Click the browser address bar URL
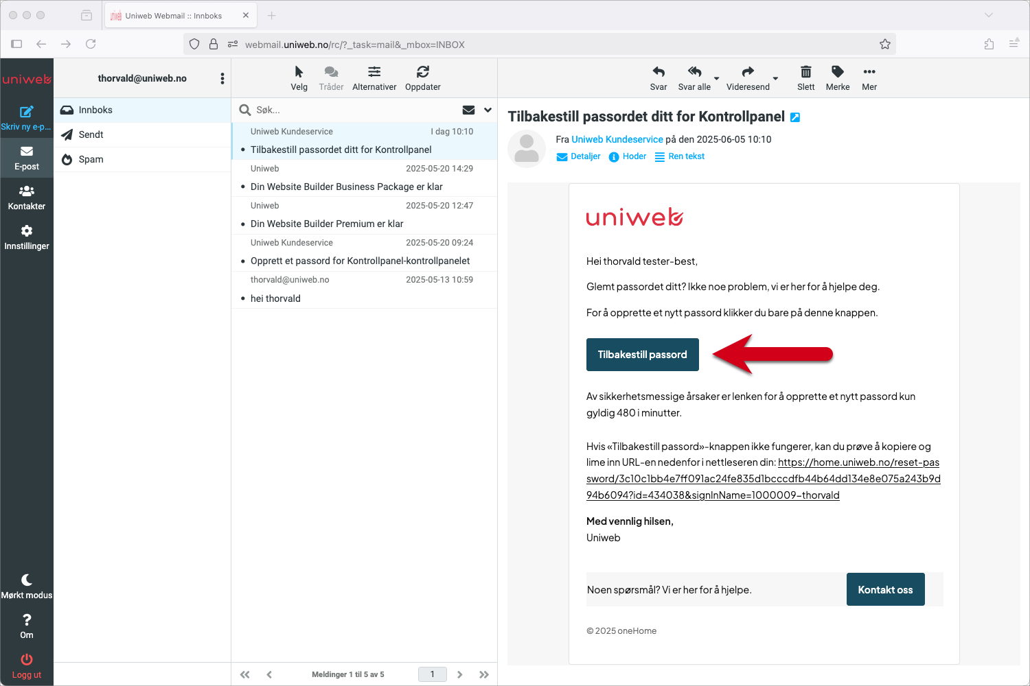 [355, 45]
